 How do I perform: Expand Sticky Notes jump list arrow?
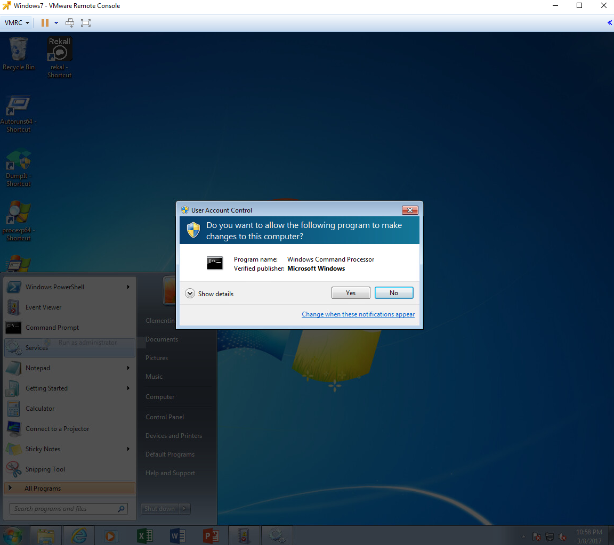[x=128, y=449]
